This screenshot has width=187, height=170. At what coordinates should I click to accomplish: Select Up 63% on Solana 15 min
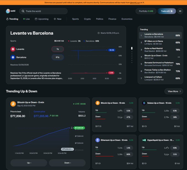point(175,111)
